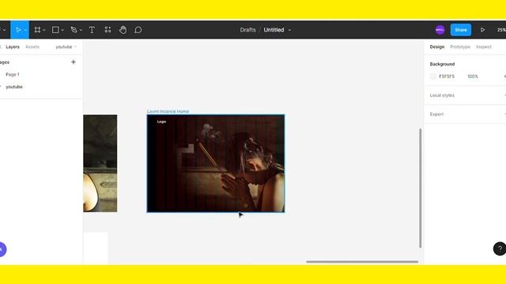Switch to the Inspect tab
506x284 pixels.
coord(484,47)
